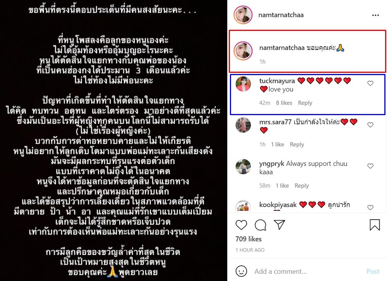Viewport: 387px width, 281px height.
Task: Share post via paper plane icon
Action: coord(279,225)
